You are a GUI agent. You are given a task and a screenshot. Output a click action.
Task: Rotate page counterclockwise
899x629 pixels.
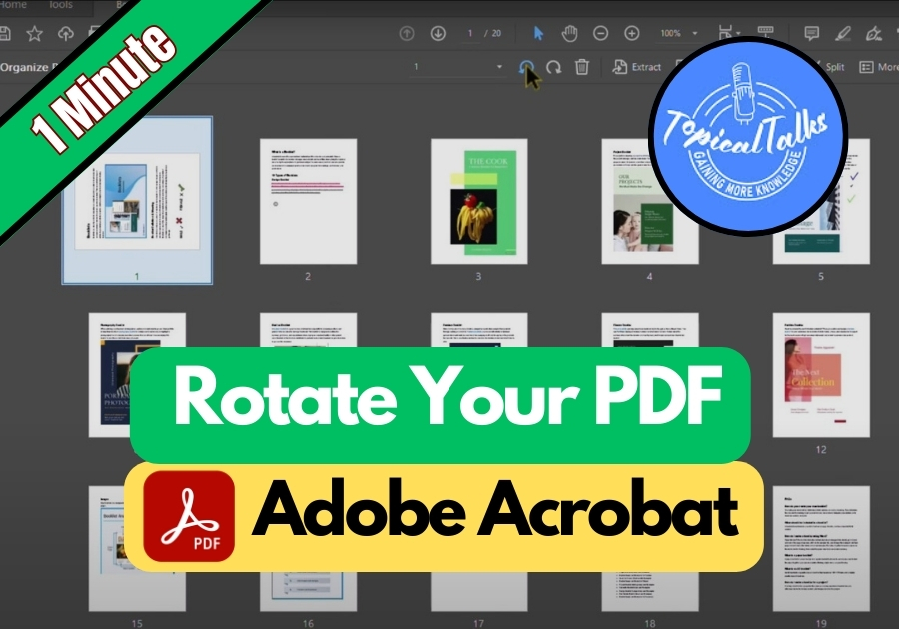(x=526, y=67)
